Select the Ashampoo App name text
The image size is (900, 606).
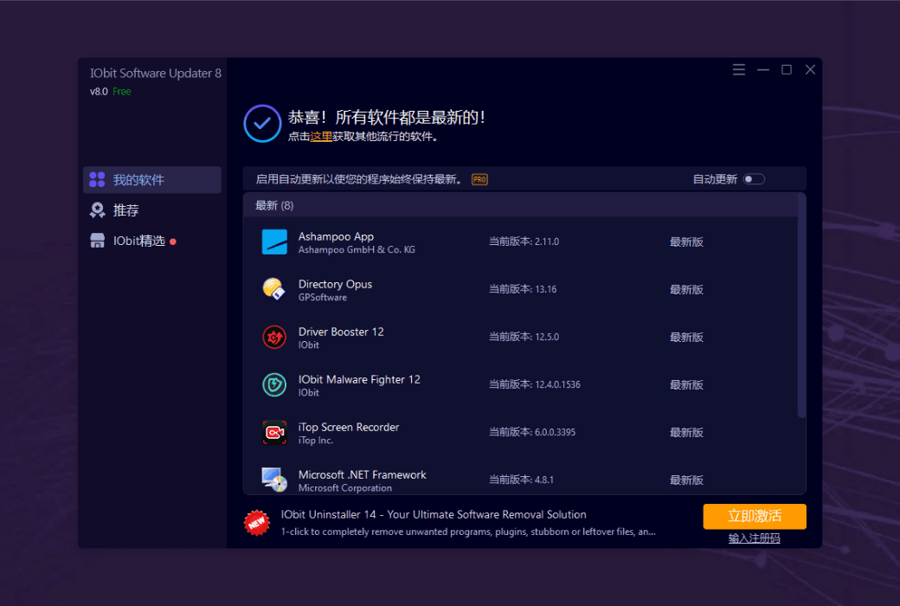point(336,236)
